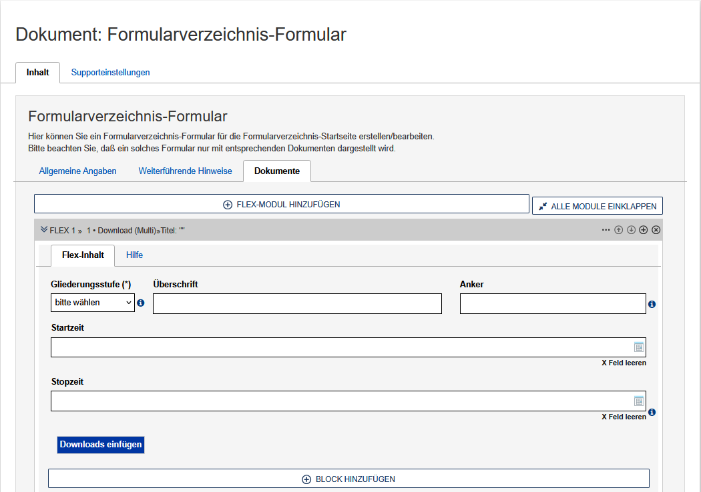Move the FLEX 1 module down
The width and height of the screenshot is (701, 492).
[630, 229]
